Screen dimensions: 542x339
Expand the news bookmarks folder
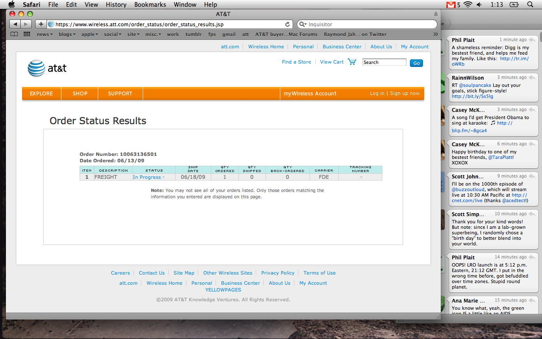click(x=44, y=34)
